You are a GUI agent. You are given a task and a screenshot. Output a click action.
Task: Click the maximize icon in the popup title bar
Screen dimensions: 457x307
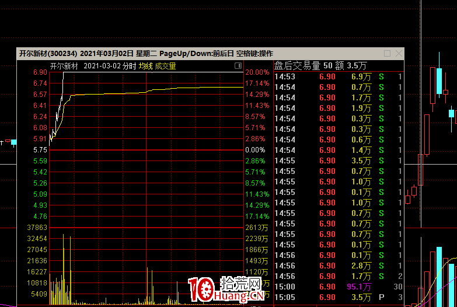pyautogui.click(x=388, y=54)
